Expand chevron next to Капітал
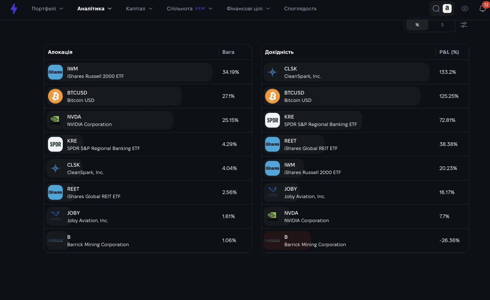This screenshot has height=300, width=490. tap(151, 8)
